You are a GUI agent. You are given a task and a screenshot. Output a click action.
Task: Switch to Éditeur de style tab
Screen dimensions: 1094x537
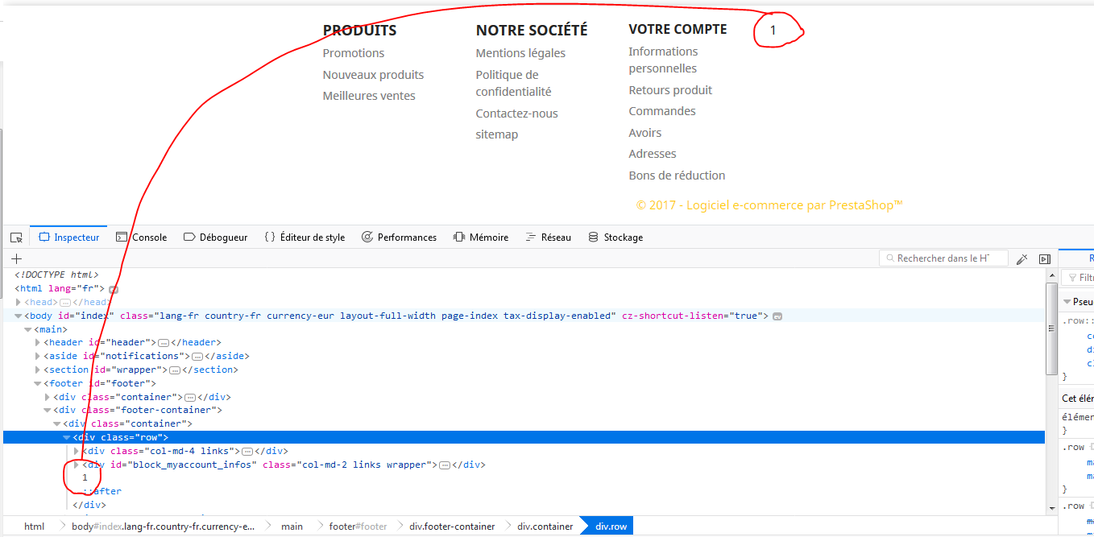pos(305,238)
